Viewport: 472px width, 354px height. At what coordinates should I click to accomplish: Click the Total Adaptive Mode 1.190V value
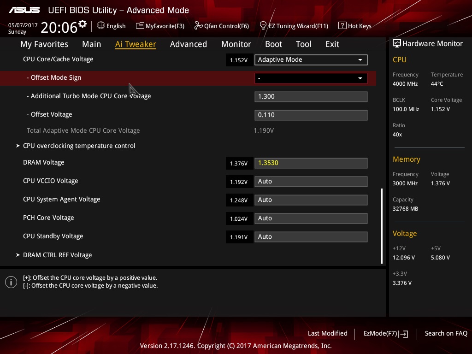tap(264, 130)
